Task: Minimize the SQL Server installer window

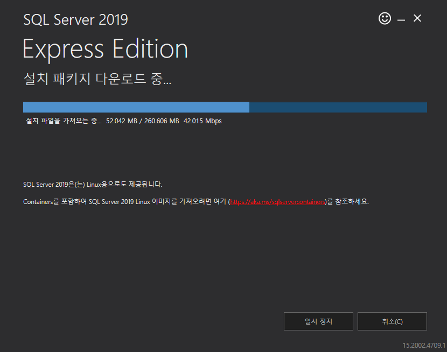Action: point(401,19)
